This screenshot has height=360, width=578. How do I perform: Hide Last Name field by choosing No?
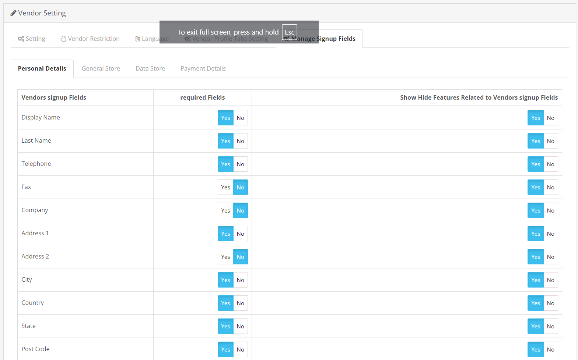click(x=550, y=141)
